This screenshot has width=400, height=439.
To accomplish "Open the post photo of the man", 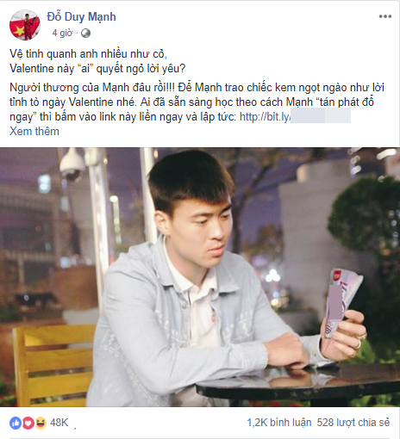I will click(200, 277).
